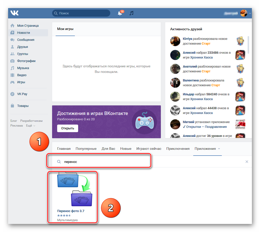
Task: Open Реклама footer link
Action: (17, 126)
